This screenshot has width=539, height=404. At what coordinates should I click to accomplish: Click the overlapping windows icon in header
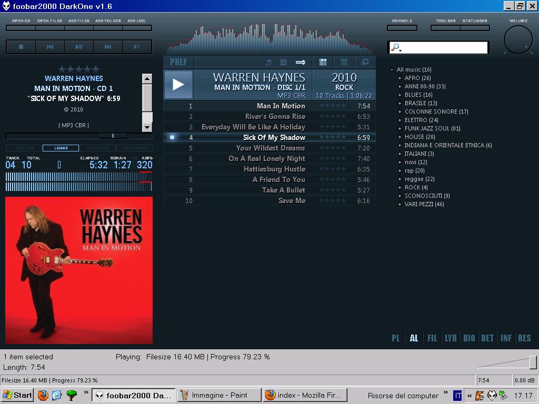(365, 62)
